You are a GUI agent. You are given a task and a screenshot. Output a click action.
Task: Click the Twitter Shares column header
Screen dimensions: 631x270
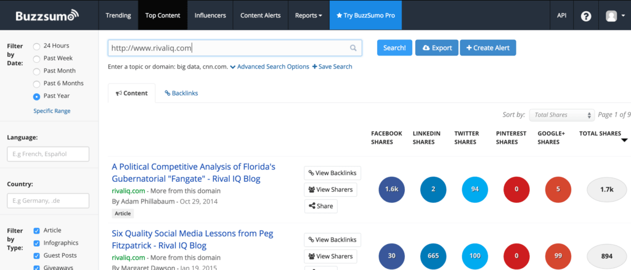pyautogui.click(x=467, y=137)
